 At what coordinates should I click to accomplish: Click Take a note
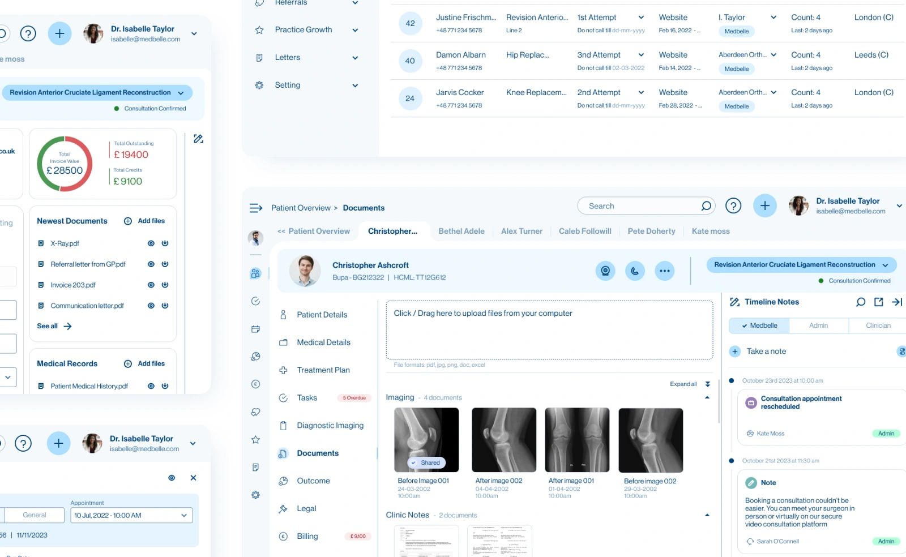click(766, 351)
